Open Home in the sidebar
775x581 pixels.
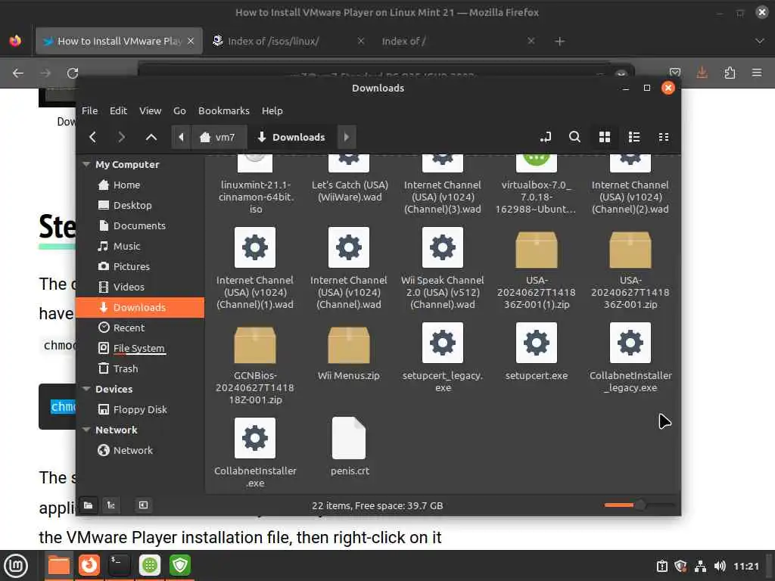tap(140, 185)
